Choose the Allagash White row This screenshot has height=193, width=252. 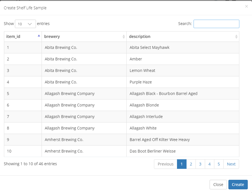coord(143,128)
